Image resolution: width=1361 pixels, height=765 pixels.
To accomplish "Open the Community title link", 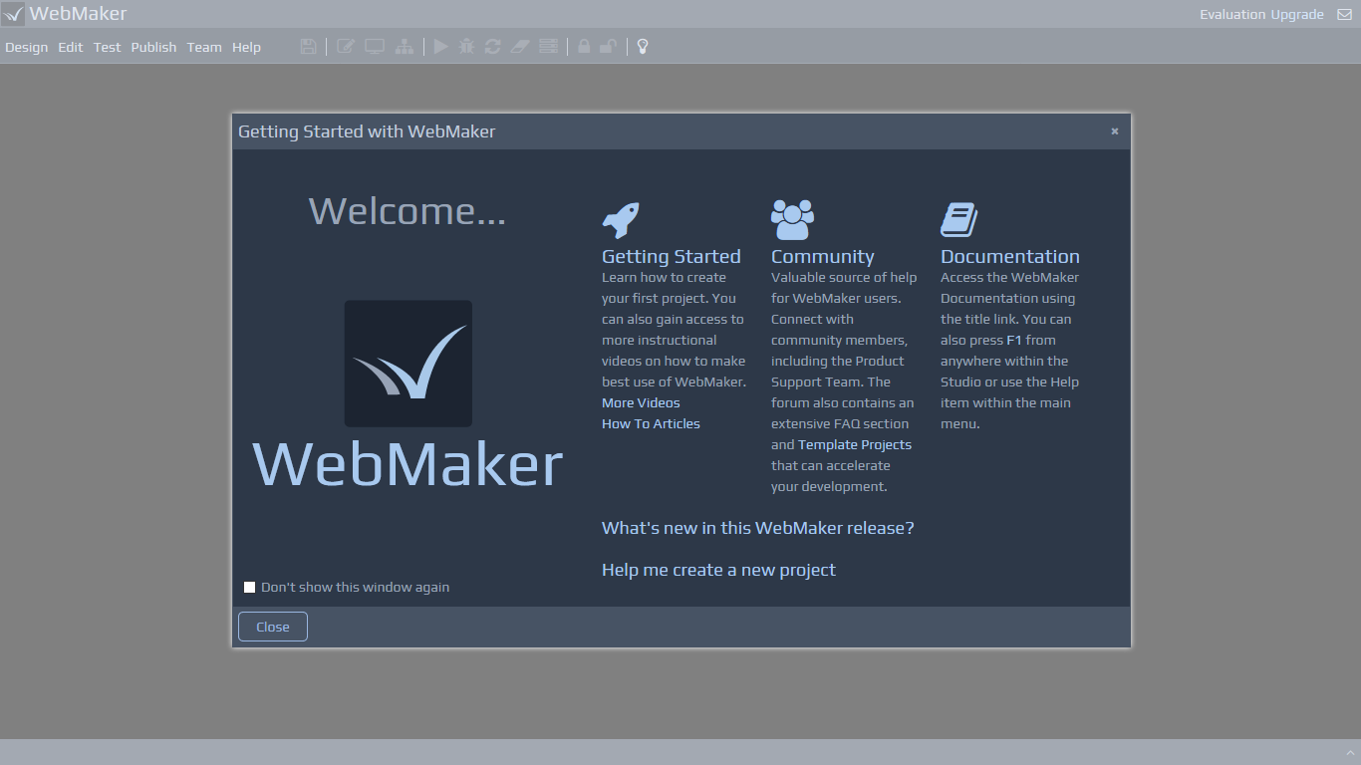I will (823, 256).
